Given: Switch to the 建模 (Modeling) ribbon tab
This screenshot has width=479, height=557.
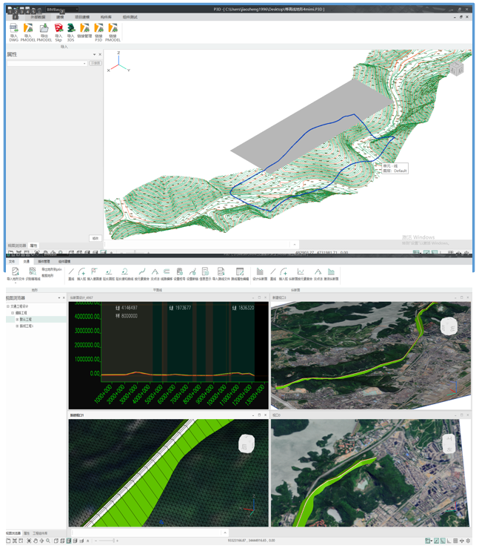Looking at the screenshot, I should click(x=60, y=17).
